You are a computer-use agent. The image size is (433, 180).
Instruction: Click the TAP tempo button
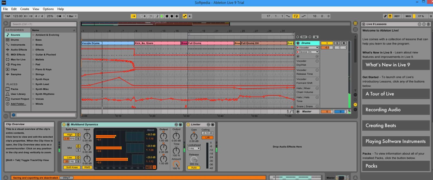coord(8,16)
